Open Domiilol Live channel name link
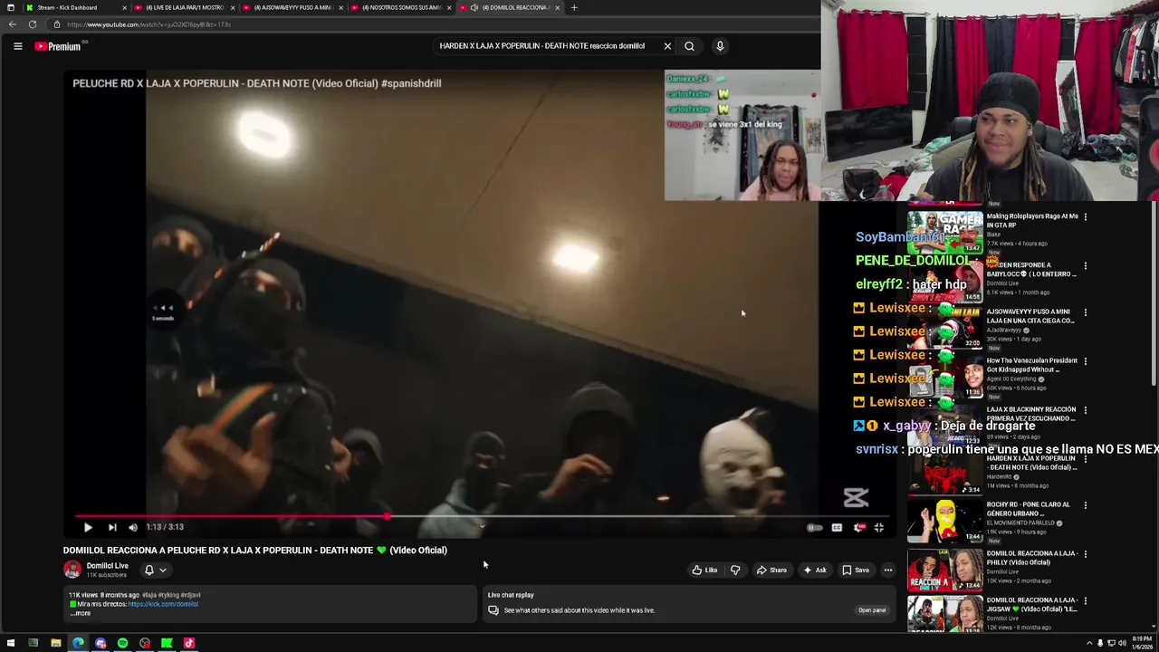1159x652 pixels. 107,566
